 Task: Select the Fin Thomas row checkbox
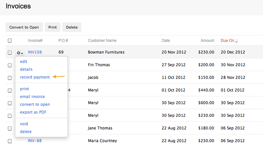click(10, 65)
